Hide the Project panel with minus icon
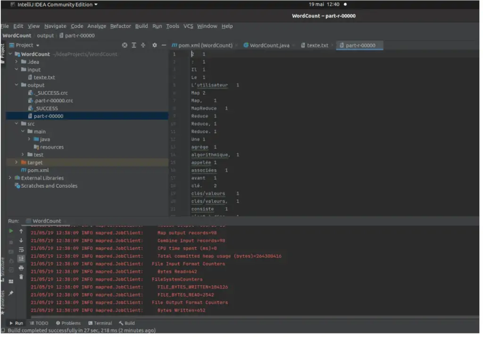This screenshot has height=337, width=483. click(x=164, y=45)
